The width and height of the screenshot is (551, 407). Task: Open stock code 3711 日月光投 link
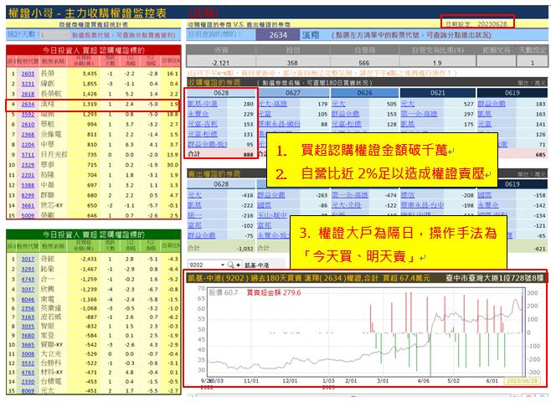(28, 155)
